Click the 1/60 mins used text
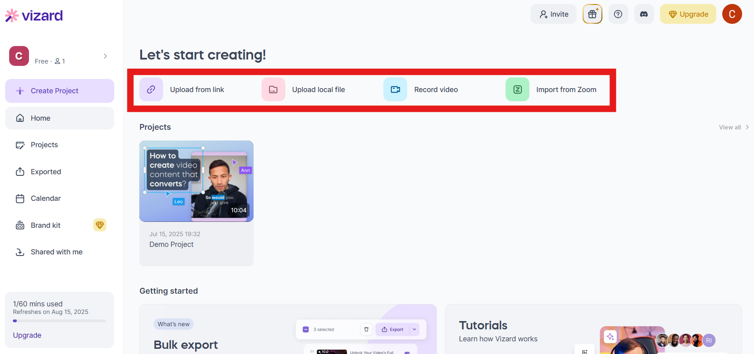The width and height of the screenshot is (754, 354). [x=38, y=304]
